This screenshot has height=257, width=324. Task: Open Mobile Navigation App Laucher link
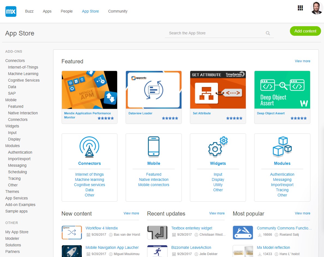coord(112,247)
